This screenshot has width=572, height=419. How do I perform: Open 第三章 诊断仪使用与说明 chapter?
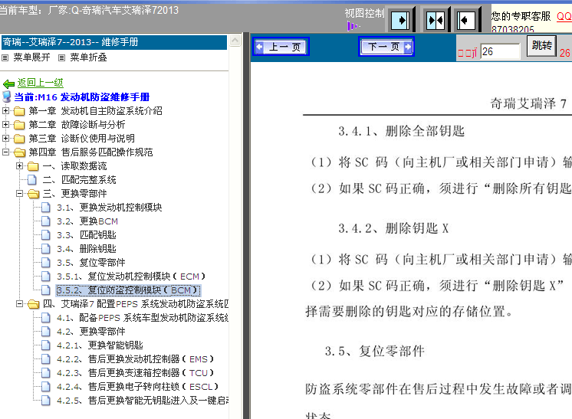point(81,139)
